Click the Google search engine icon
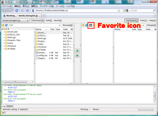This screenshot has width=158, height=116. pos(127,10)
